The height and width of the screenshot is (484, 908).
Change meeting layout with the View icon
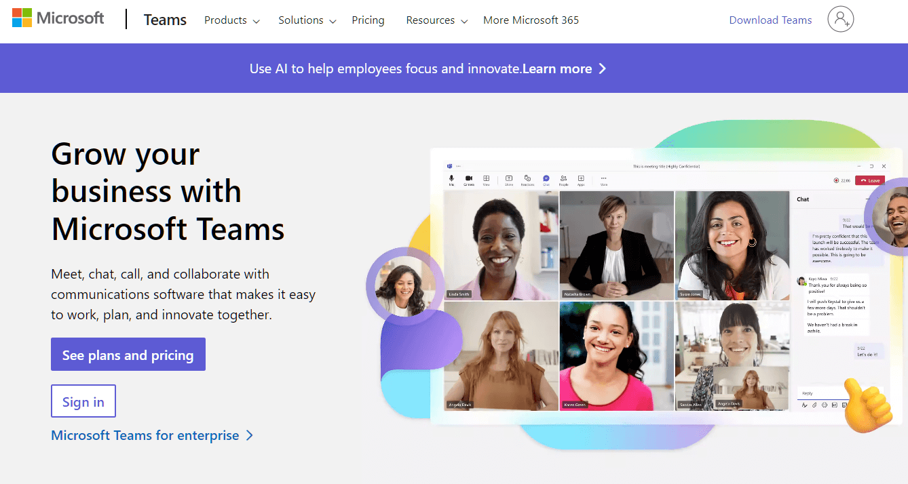pos(487,180)
